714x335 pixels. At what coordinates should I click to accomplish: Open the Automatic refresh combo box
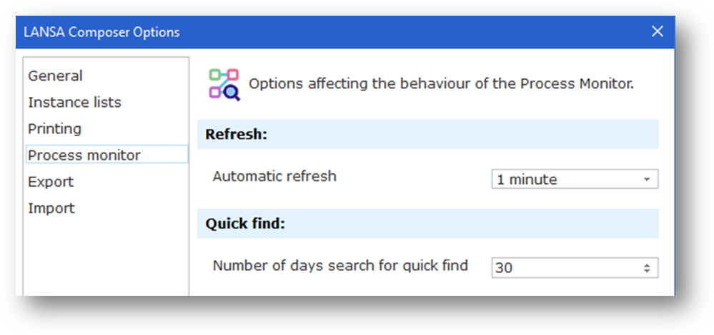[565, 180]
